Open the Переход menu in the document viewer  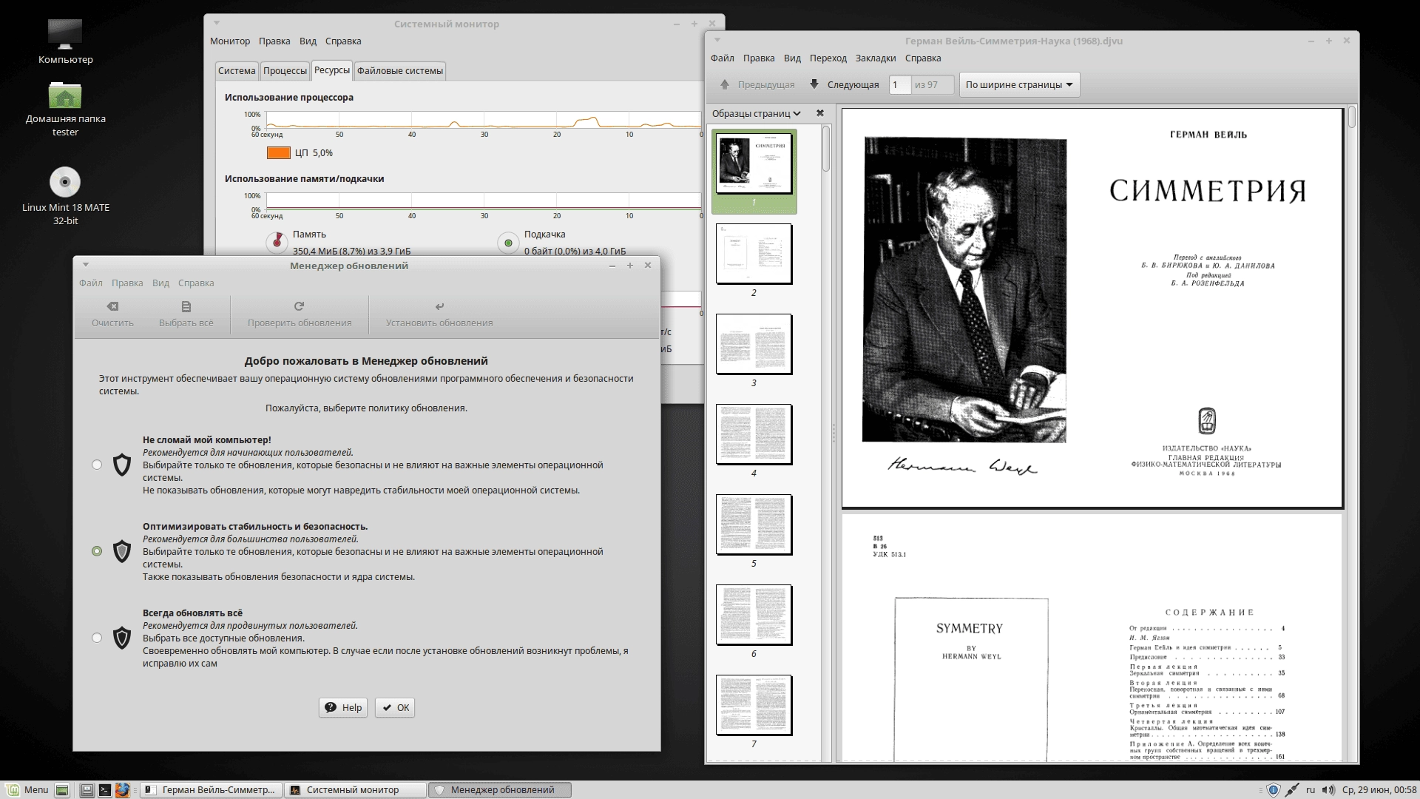click(828, 58)
